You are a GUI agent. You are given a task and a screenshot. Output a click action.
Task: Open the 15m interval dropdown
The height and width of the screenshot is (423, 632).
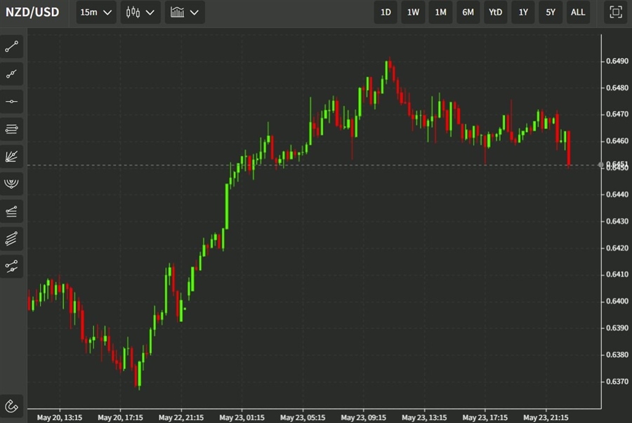pyautogui.click(x=96, y=12)
